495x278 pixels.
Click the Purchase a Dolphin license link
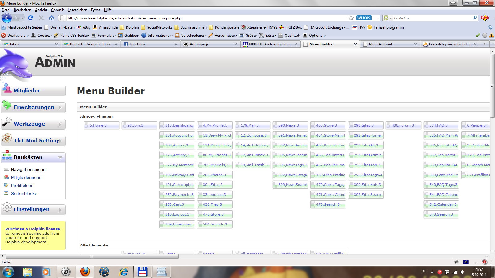click(32, 229)
